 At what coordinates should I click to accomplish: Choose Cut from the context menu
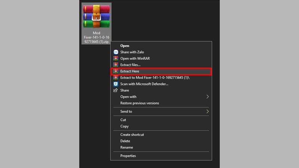tap(161, 120)
